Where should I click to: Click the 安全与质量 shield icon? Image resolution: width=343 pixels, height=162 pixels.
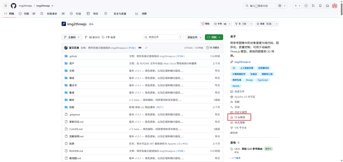[106, 14]
